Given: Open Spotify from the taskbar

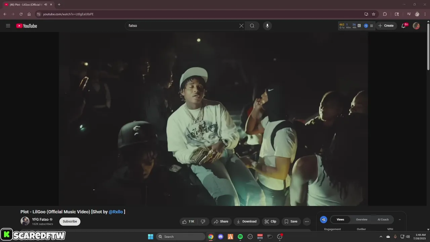Looking at the screenshot, I should pyautogui.click(x=240, y=237).
